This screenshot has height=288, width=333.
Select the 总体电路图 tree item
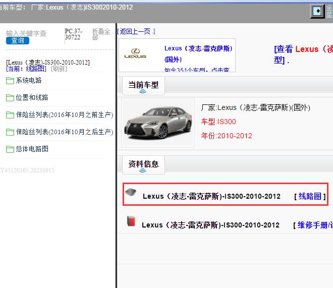point(32,149)
